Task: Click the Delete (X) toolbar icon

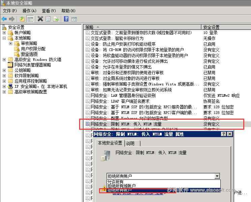Action: pyautogui.click(x=40, y=19)
